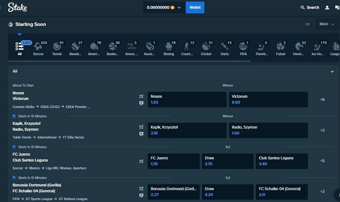Open stats icon for Nouns vs Victorum
340x202 pixels.
pos(142,96)
